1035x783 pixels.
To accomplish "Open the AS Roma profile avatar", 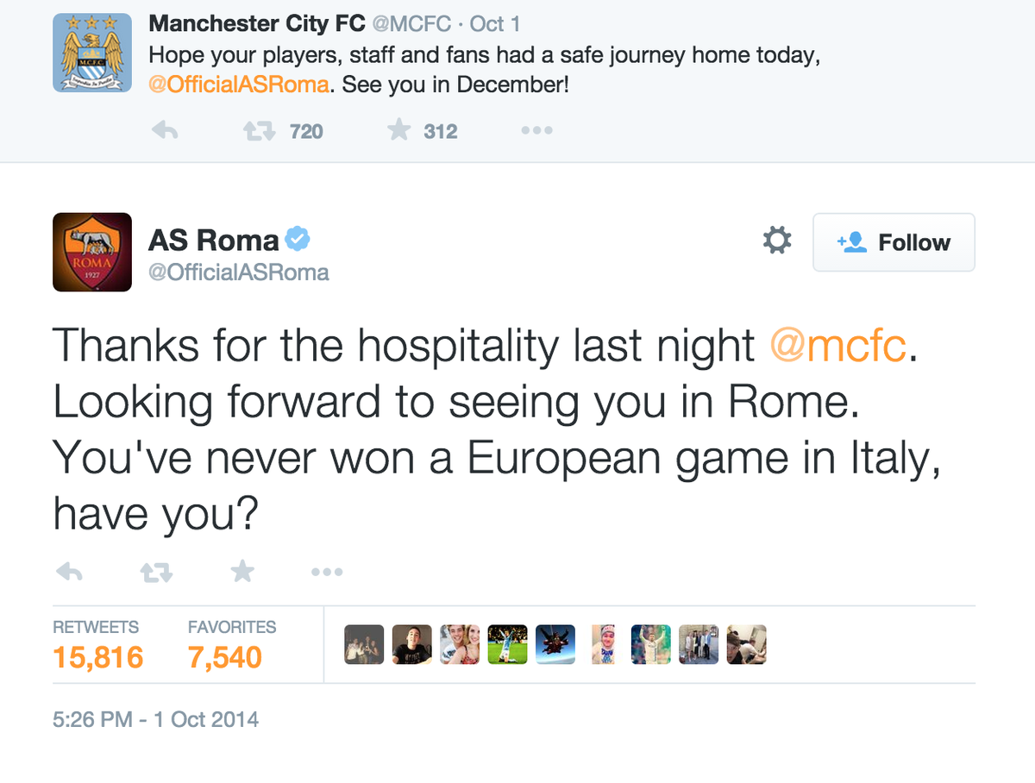I will [x=92, y=252].
